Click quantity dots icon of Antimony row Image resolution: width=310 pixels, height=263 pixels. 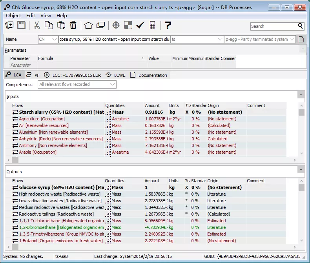point(108,145)
